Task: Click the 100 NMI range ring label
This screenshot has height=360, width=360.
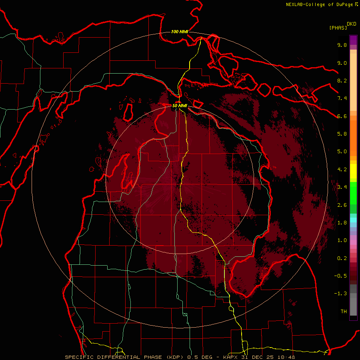Action: tap(180, 32)
